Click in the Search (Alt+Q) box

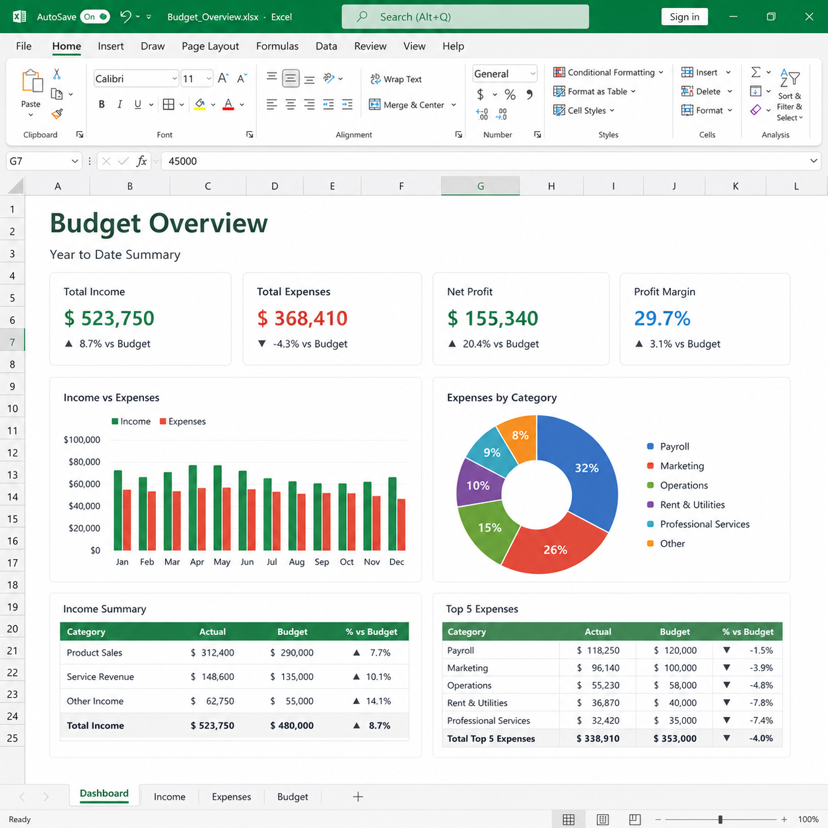click(x=465, y=17)
